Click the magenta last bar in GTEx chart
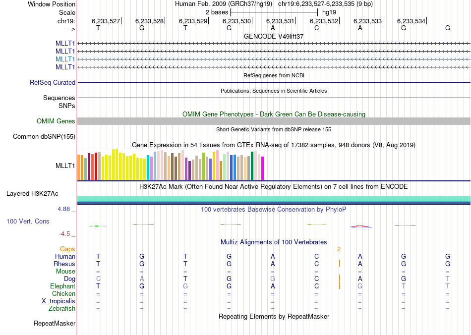471x335 pixels. (263, 168)
